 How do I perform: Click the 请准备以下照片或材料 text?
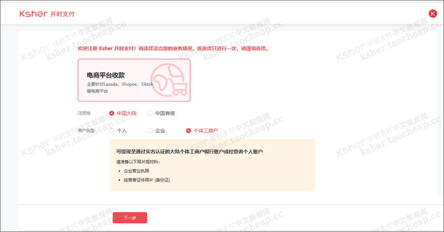138,162
